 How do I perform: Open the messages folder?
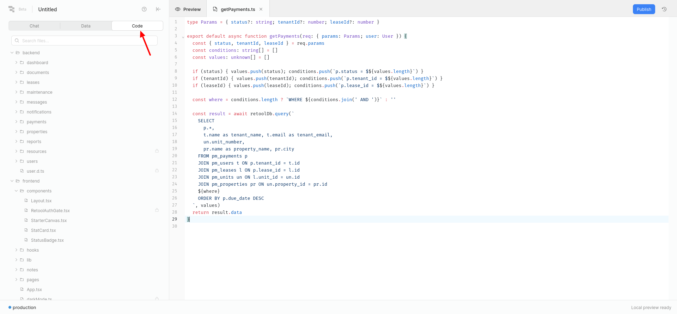click(x=37, y=102)
